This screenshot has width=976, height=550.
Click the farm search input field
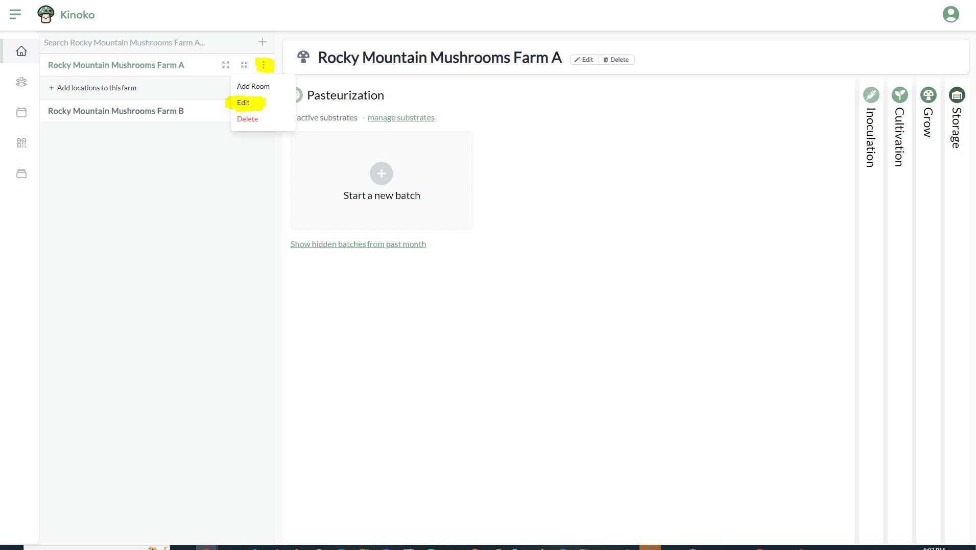146,43
